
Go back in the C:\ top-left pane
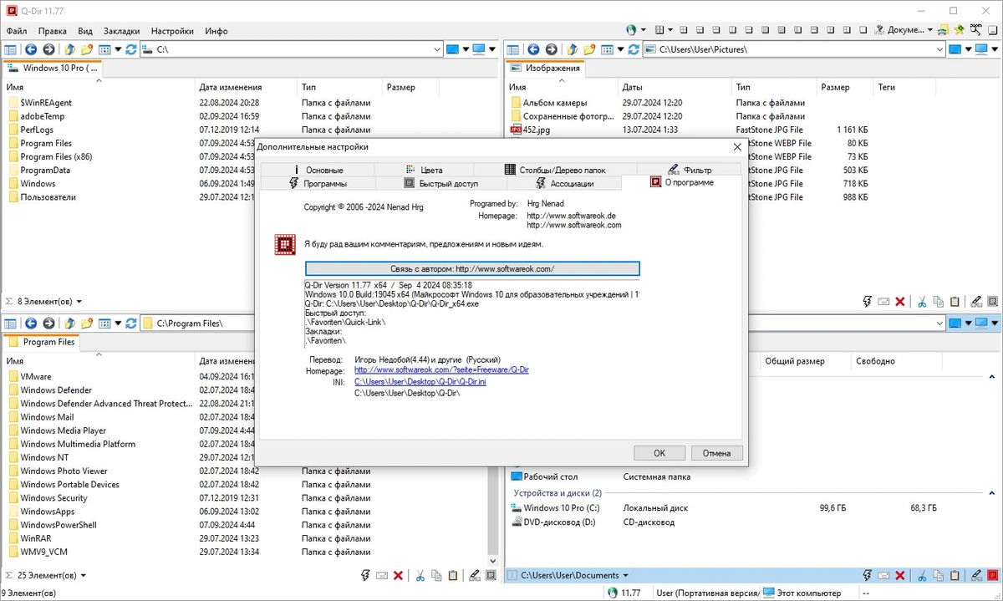click(31, 49)
